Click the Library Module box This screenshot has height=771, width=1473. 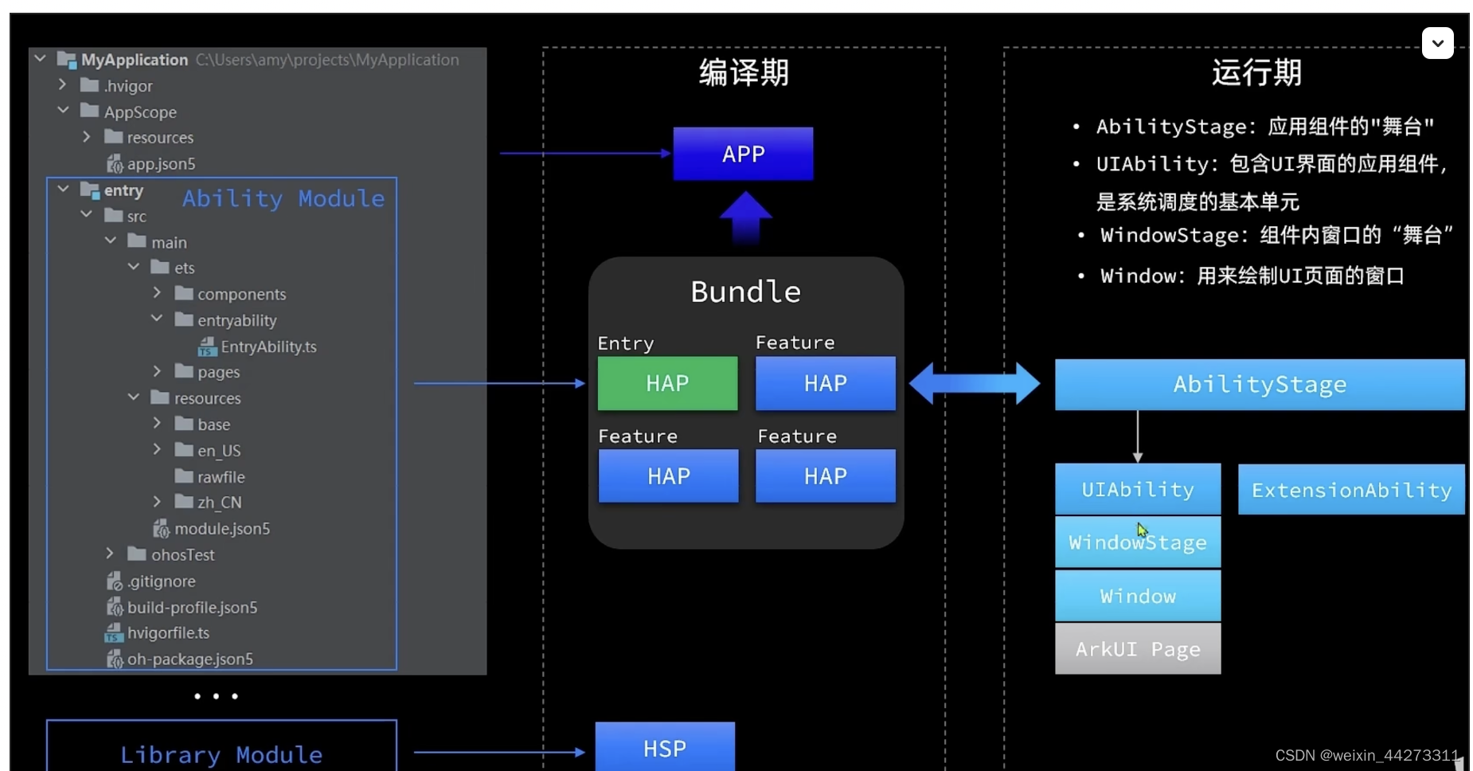pyautogui.click(x=221, y=746)
